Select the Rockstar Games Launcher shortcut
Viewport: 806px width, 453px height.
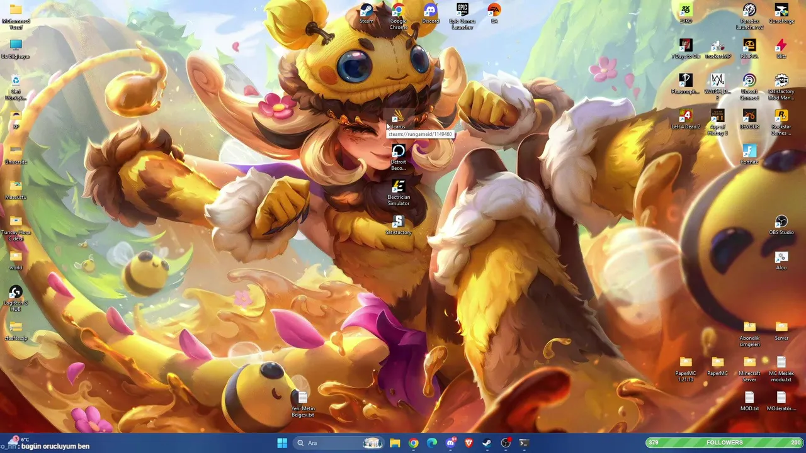pyautogui.click(x=781, y=122)
